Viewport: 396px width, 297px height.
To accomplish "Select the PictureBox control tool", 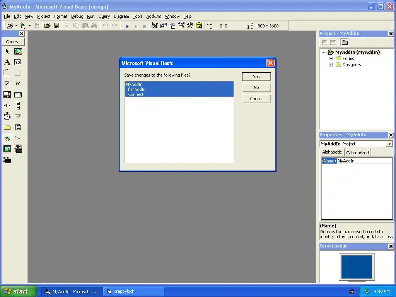I will tap(18, 51).
